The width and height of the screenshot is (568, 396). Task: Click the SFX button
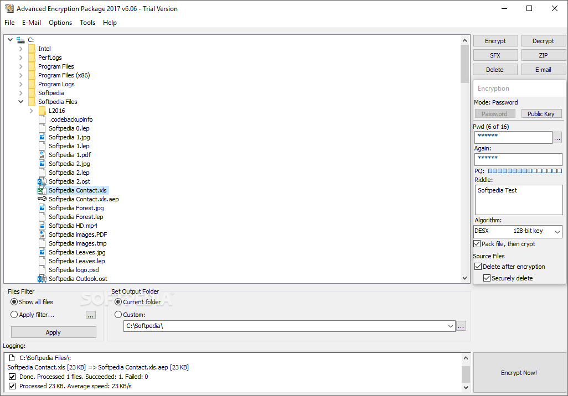495,55
